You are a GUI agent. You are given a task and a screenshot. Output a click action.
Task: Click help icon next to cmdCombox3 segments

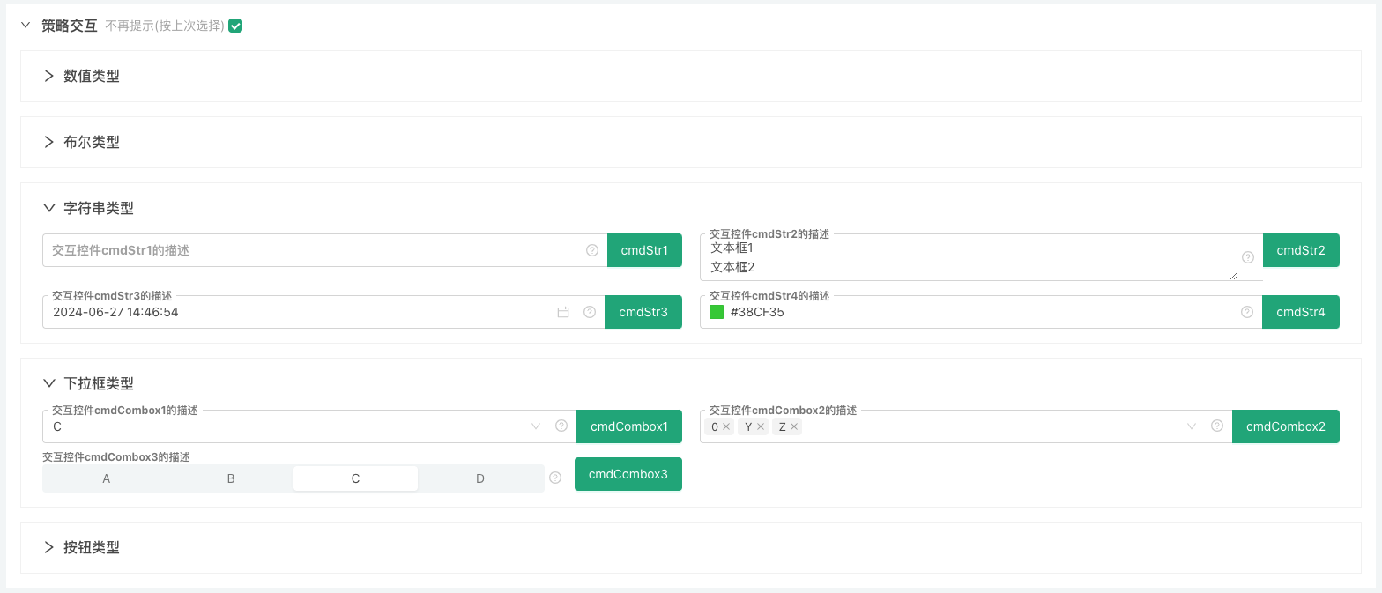[555, 478]
